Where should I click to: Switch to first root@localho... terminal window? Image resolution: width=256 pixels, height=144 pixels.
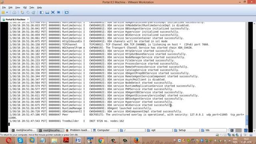23,130
